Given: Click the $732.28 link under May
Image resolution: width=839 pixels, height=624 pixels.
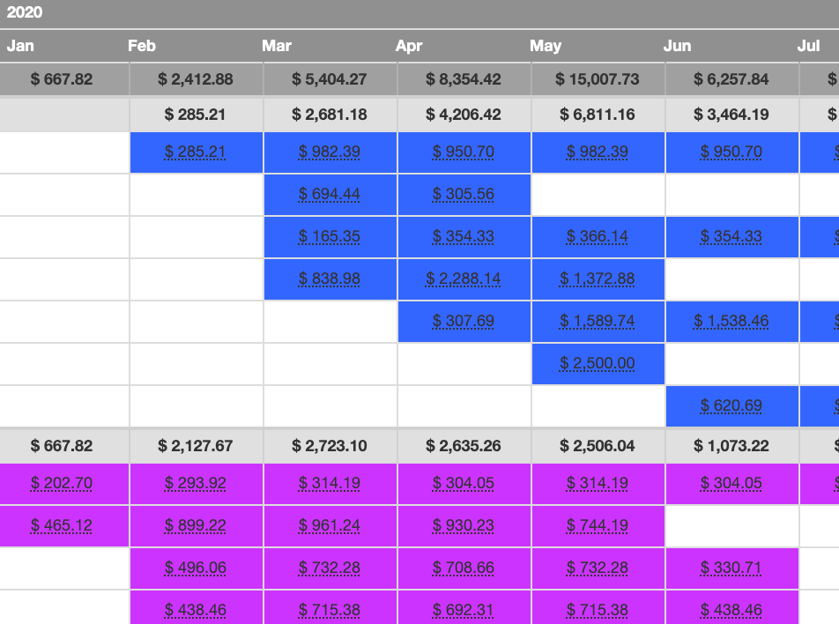Looking at the screenshot, I should (598, 568).
